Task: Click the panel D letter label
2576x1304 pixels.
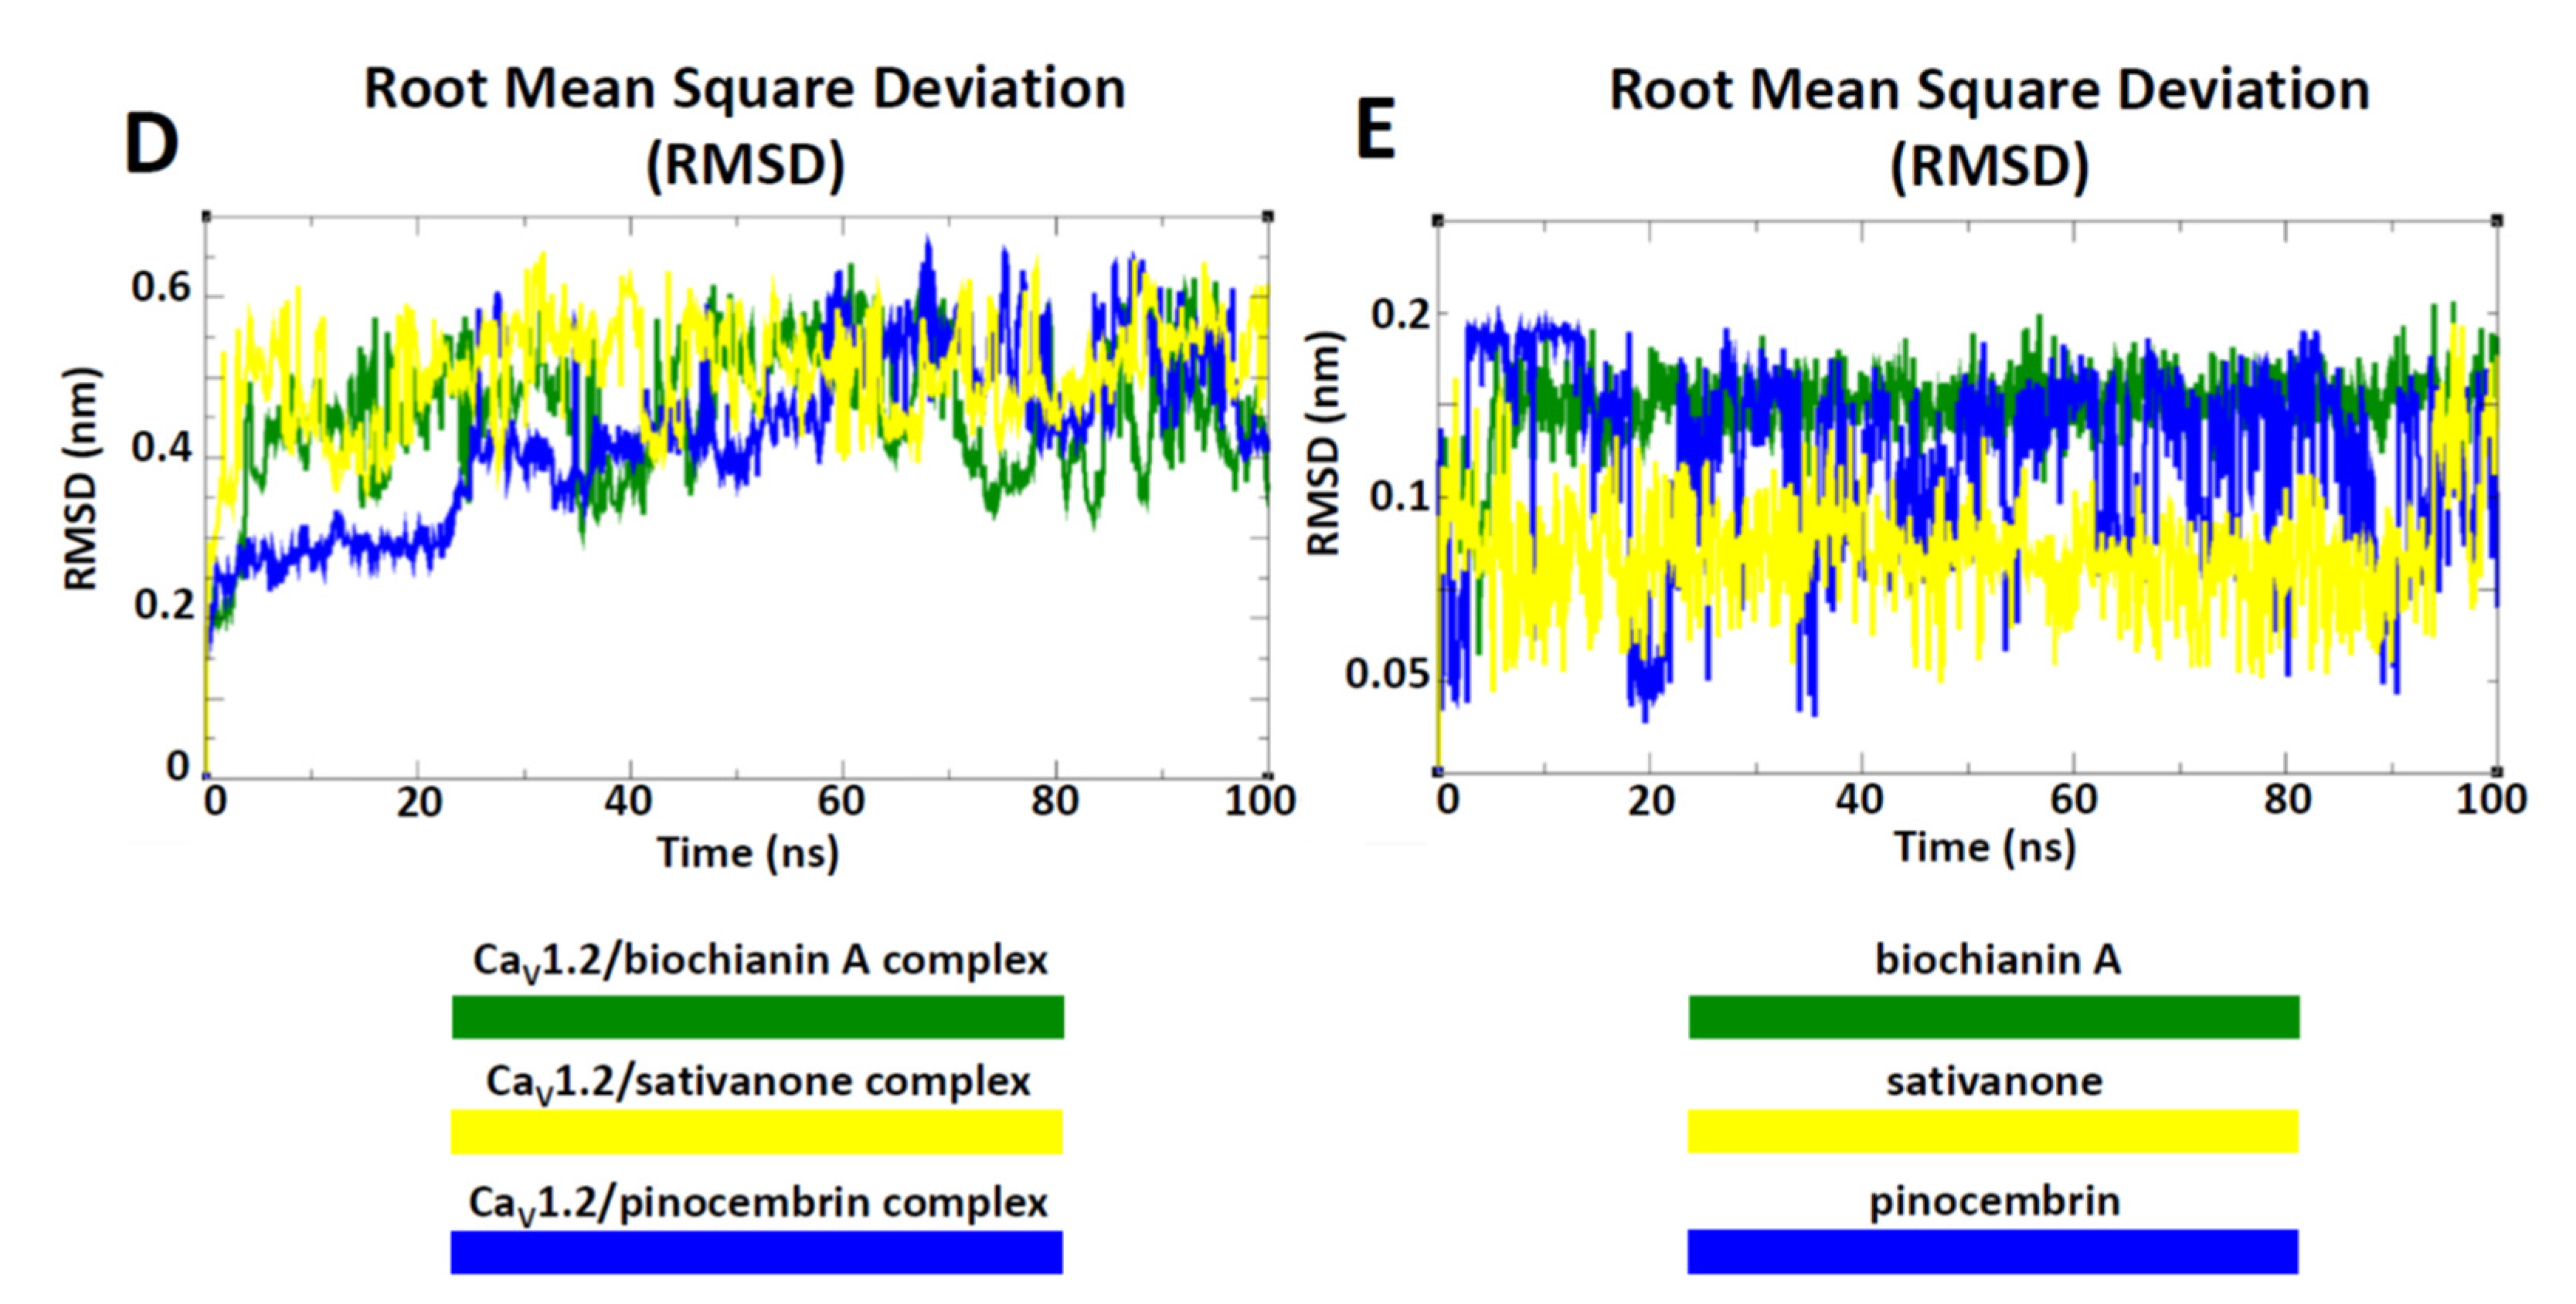Action: point(151,145)
